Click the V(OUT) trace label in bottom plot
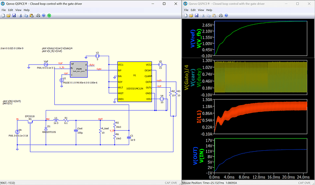This screenshot has height=185, width=315. coord(195,156)
